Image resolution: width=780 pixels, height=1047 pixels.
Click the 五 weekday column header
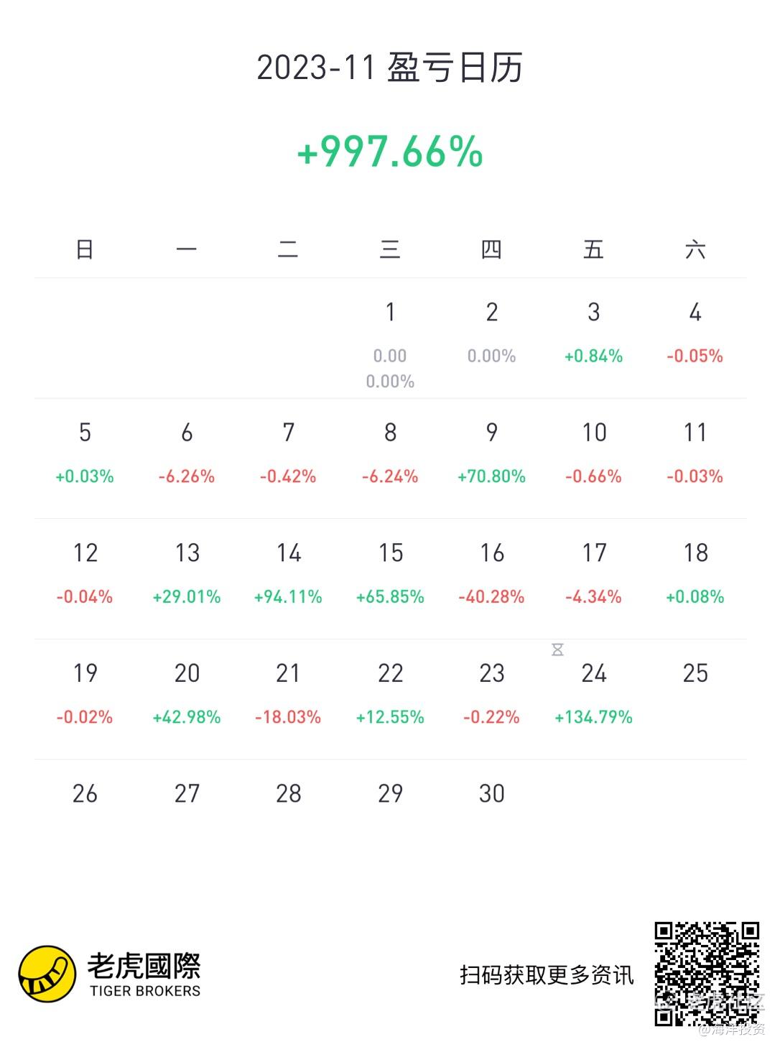pyautogui.click(x=594, y=249)
